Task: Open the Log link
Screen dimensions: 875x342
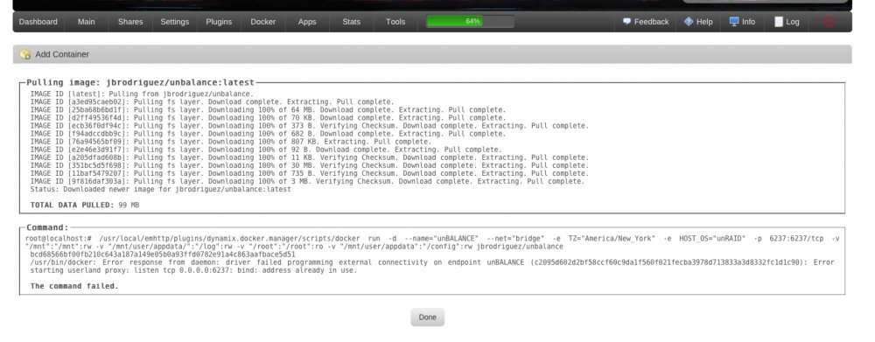Action: pos(793,22)
